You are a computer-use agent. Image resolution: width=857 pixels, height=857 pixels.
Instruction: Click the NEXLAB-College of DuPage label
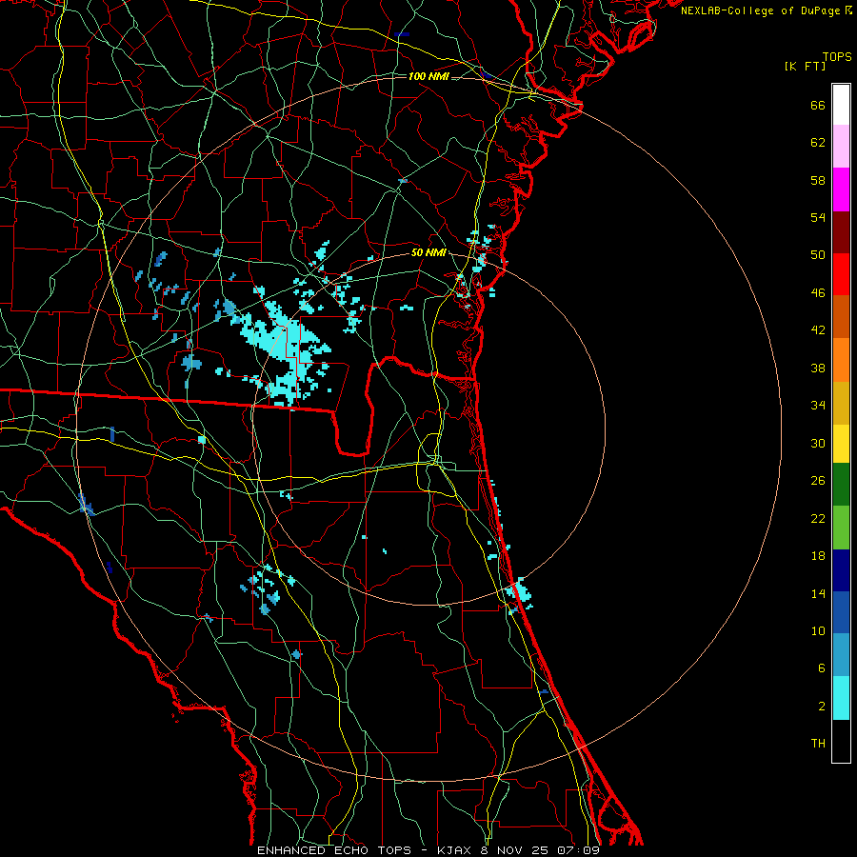click(x=760, y=10)
